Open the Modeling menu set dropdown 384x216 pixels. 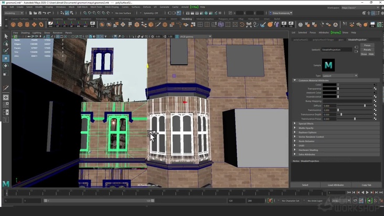click(x=14, y=13)
